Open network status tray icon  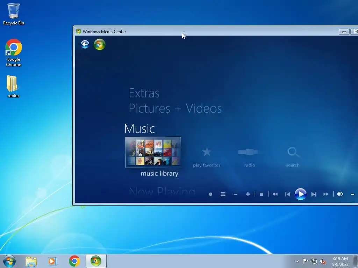click(x=314, y=261)
